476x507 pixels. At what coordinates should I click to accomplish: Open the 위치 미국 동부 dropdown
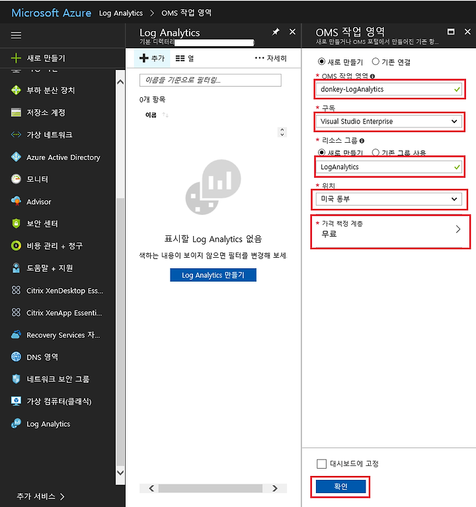coord(389,199)
